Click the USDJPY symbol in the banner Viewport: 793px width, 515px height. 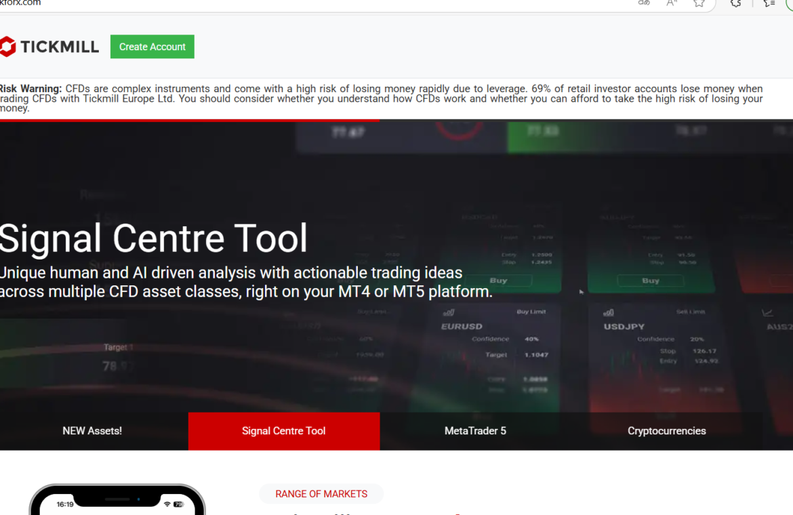[x=624, y=327]
